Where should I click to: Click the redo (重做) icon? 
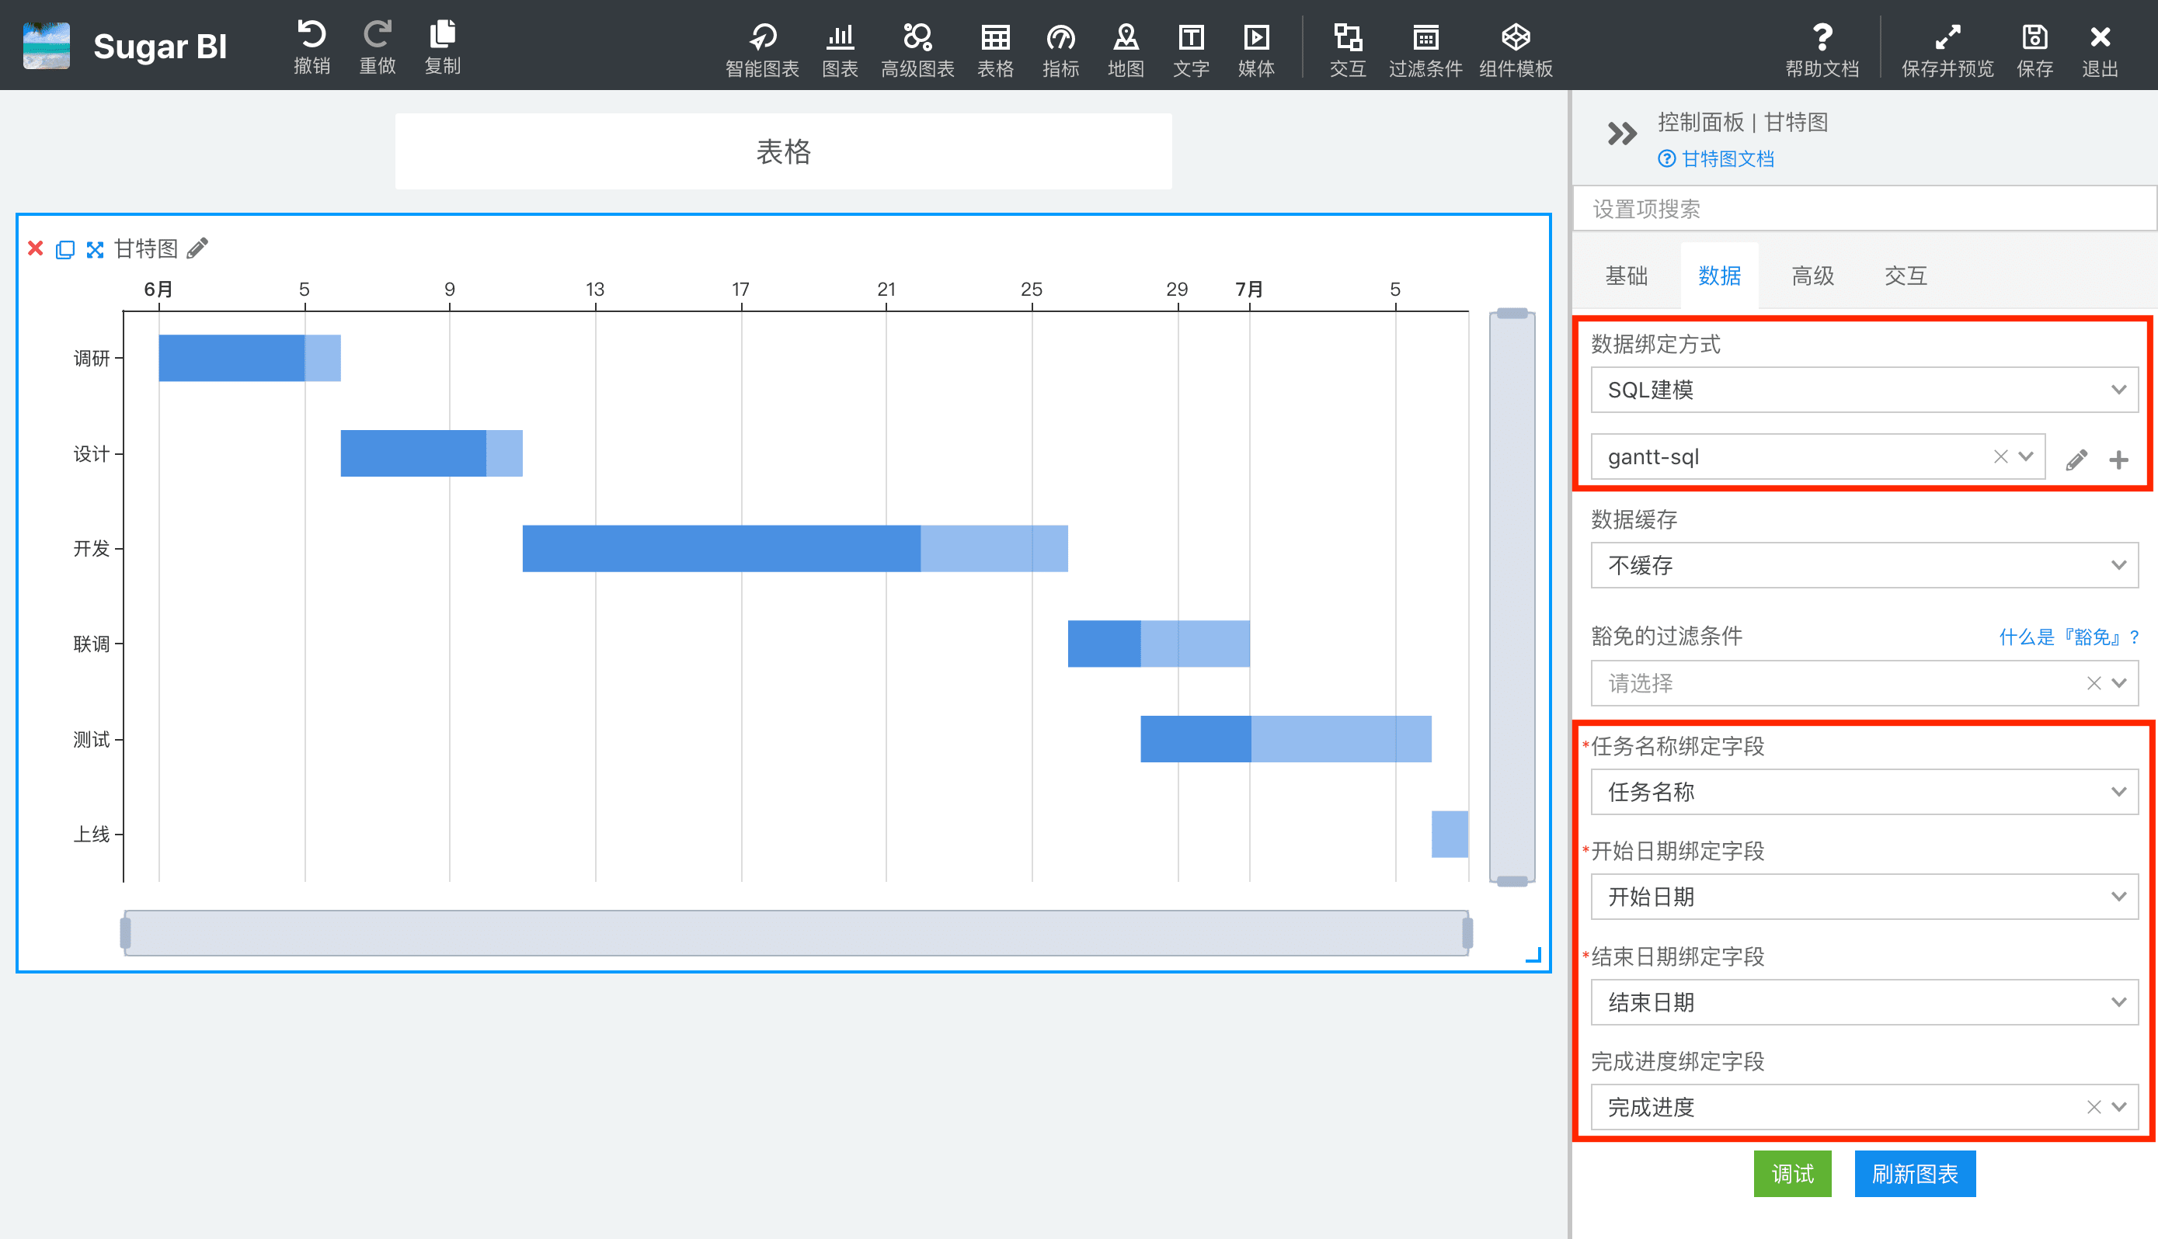point(377,35)
